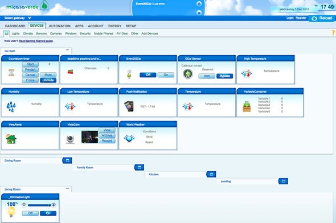Click the Countdown timer hourglass icon
Image resolution: width=336 pixels, height=223 pixels.
click(11, 73)
